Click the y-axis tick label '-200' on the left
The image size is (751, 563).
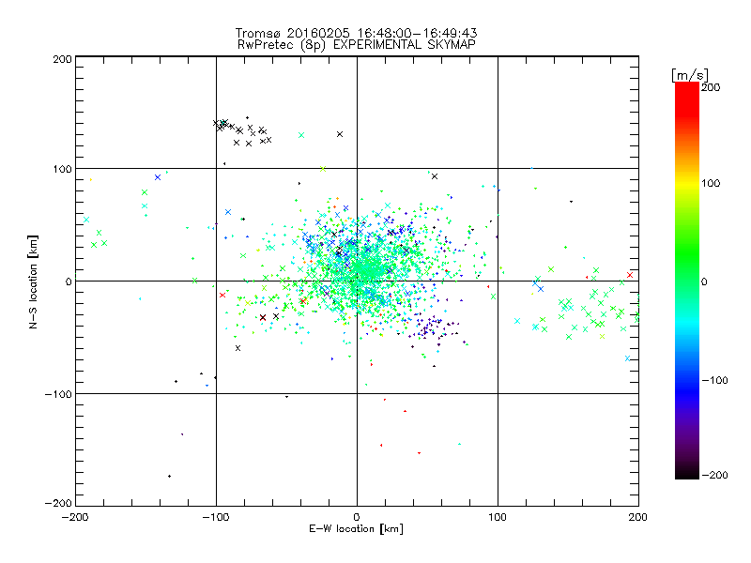coord(58,503)
